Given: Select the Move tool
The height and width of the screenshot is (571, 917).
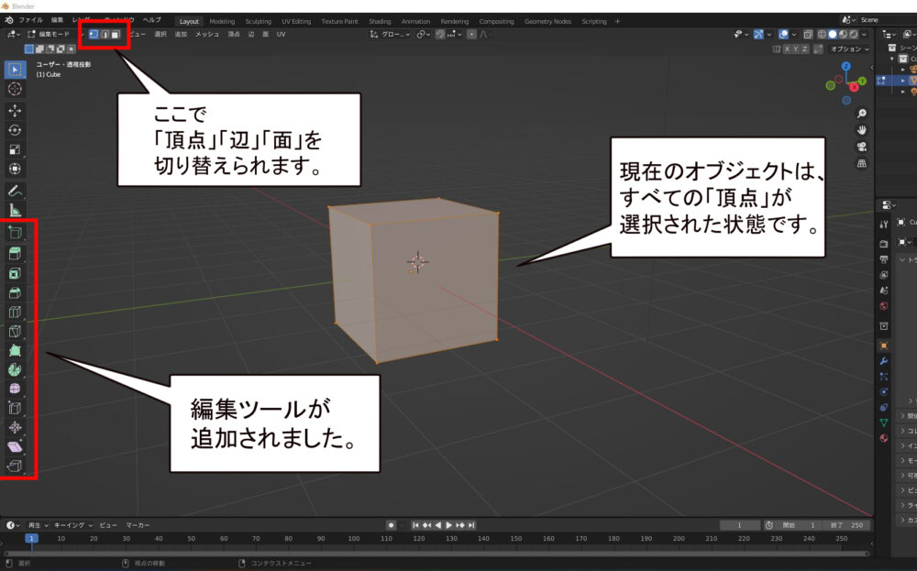Looking at the screenshot, I should pyautogui.click(x=16, y=111).
